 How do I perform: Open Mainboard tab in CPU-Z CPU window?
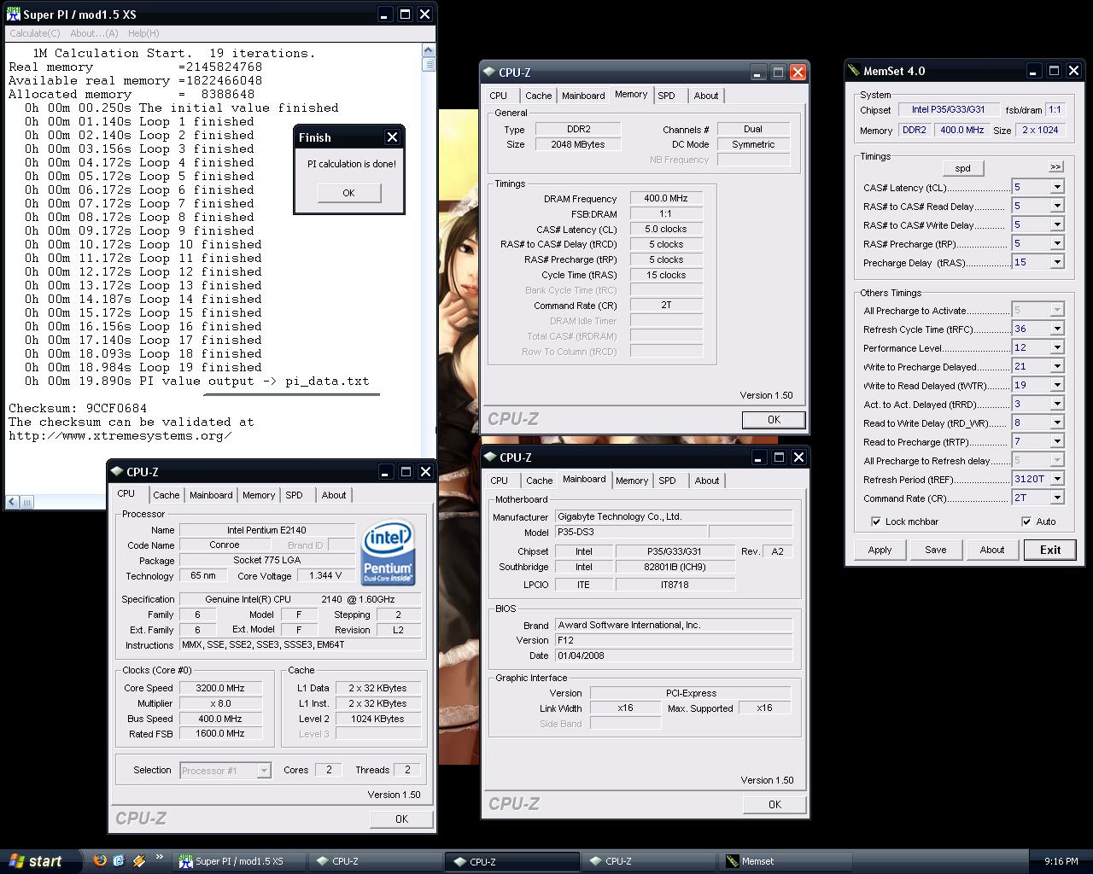coord(211,495)
